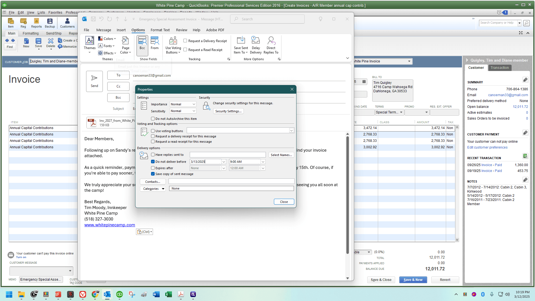
Task: Click Direct Replies To icon
Action: click(271, 45)
